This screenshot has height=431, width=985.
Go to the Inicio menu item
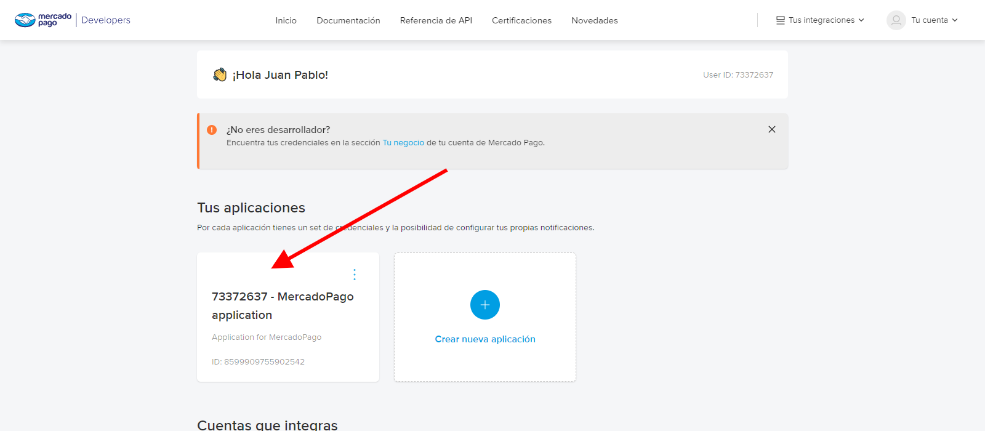click(286, 20)
